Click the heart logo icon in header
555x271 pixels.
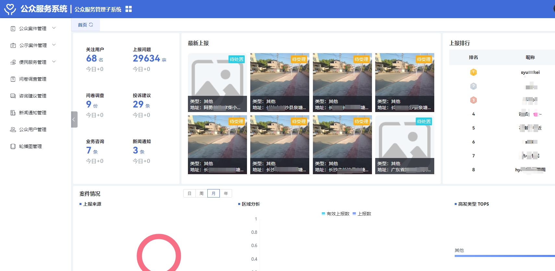pyautogui.click(x=10, y=9)
